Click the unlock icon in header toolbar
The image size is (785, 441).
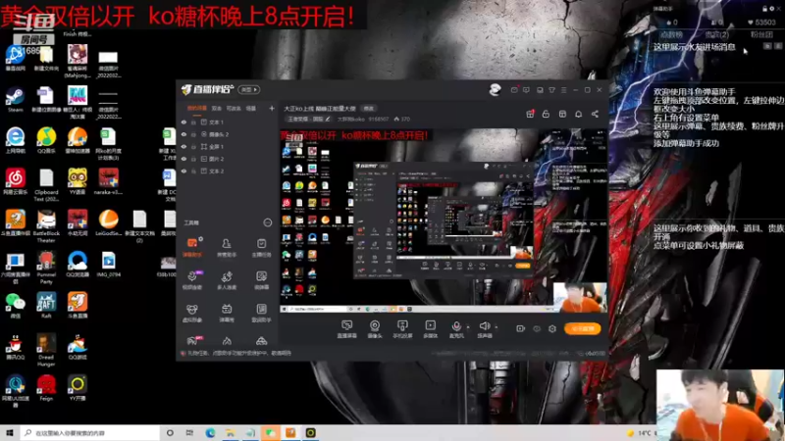coord(546,114)
